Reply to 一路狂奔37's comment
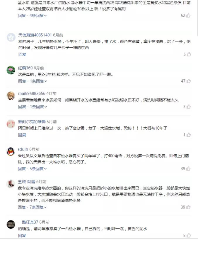The width and height of the screenshot is (198, 259). pos(22,235)
